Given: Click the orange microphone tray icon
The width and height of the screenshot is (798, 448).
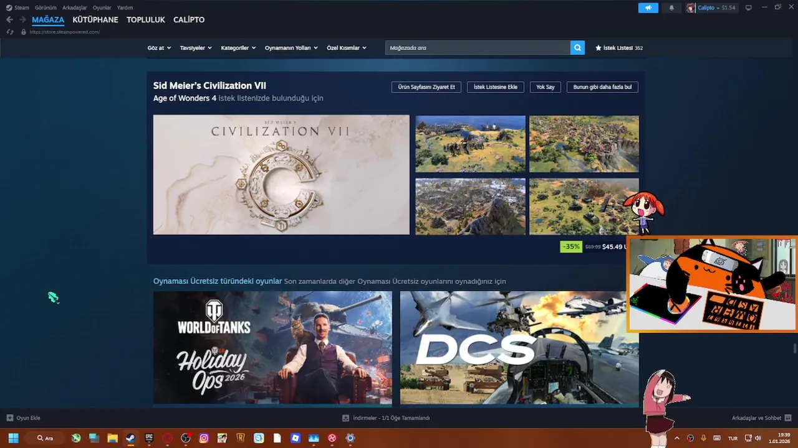Looking at the screenshot, I should [703, 438].
